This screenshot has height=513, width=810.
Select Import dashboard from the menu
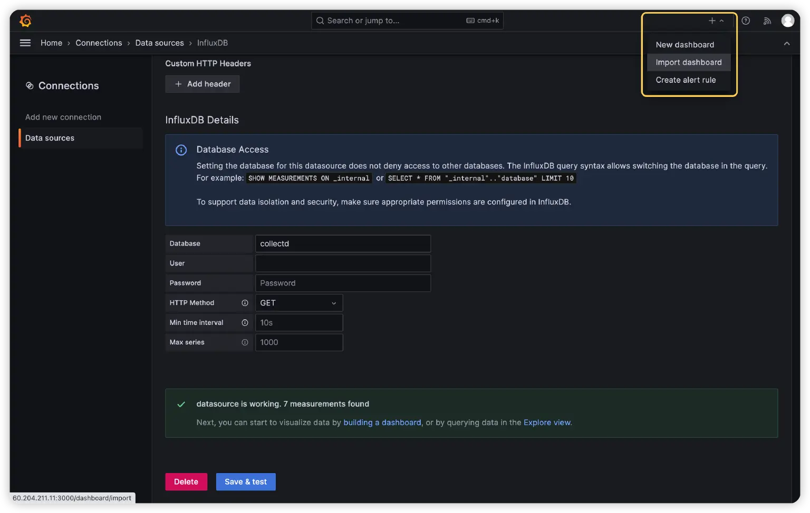pos(688,62)
